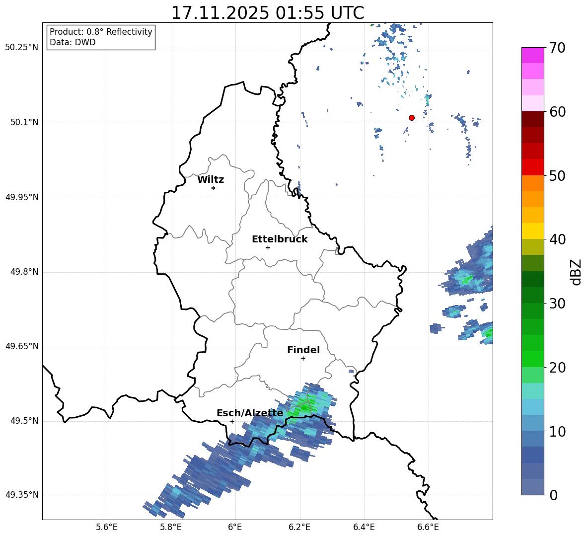Click the Wiltz city label
Screen dimensions: 588x537
(x=211, y=180)
